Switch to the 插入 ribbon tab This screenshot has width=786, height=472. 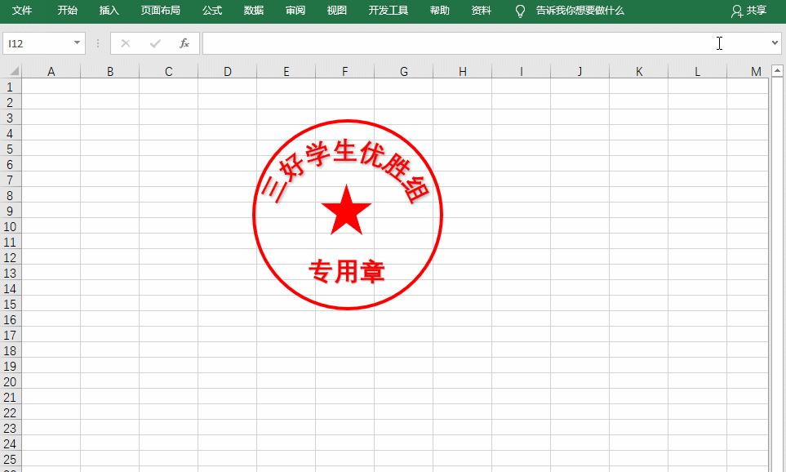(108, 11)
